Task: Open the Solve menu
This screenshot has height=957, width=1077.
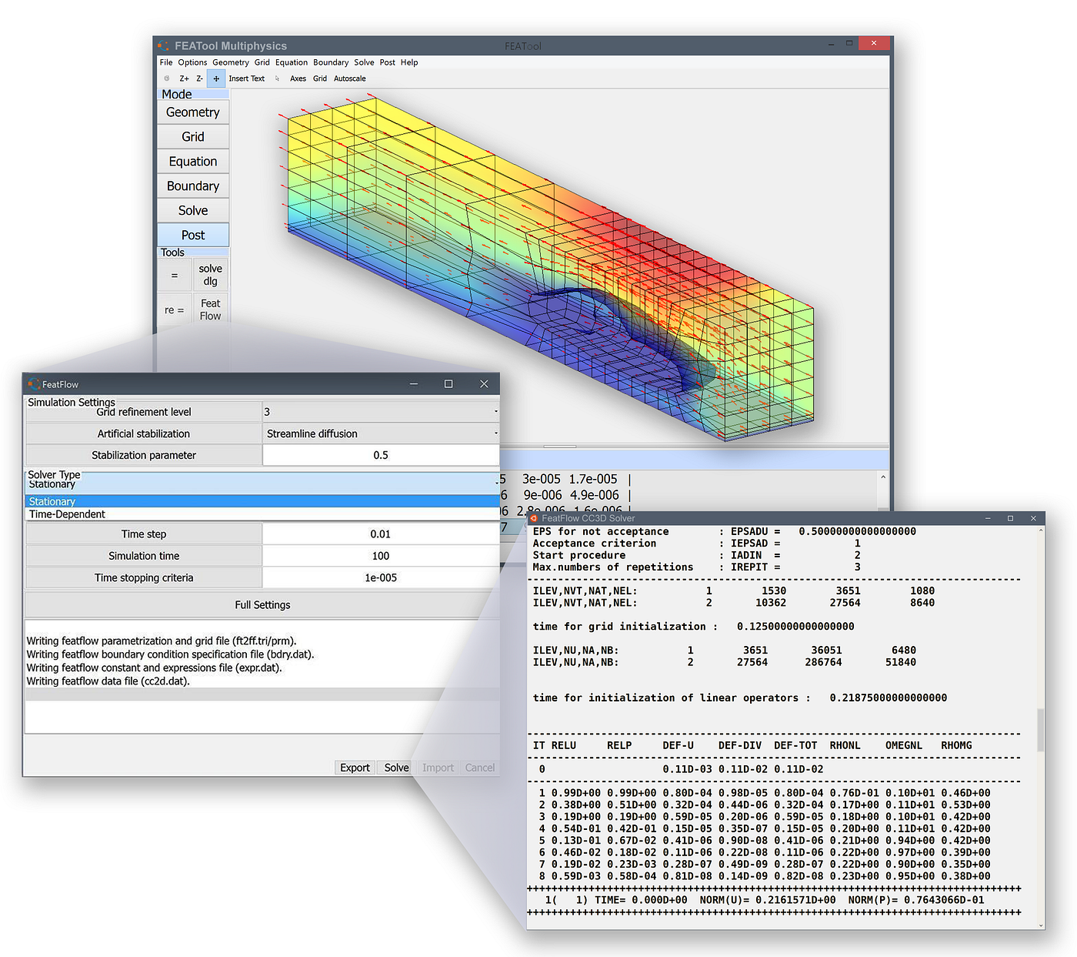Action: click(x=364, y=62)
